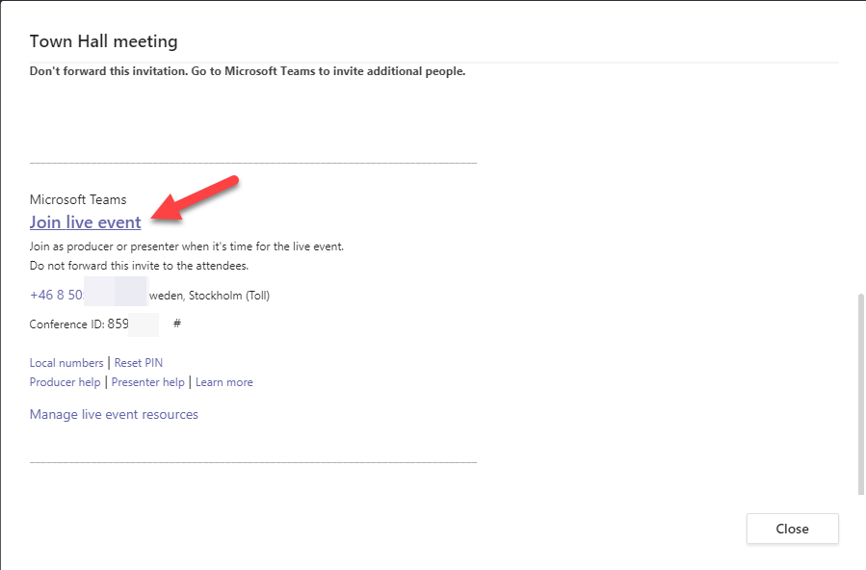Open the Local numbers link
This screenshot has height=570, width=866.
(66, 363)
